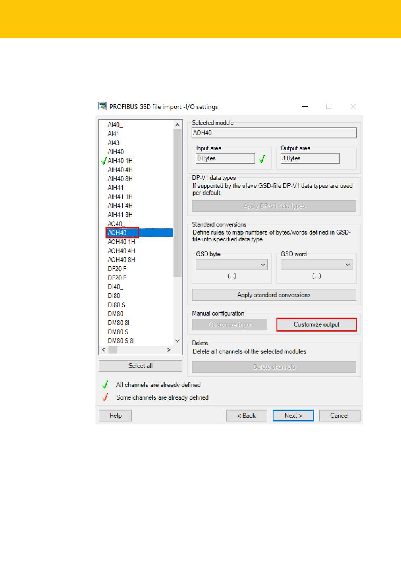Image resolution: width=401 pixels, height=567 pixels.
Task: Select module AI40_ in the list
Action: point(115,125)
